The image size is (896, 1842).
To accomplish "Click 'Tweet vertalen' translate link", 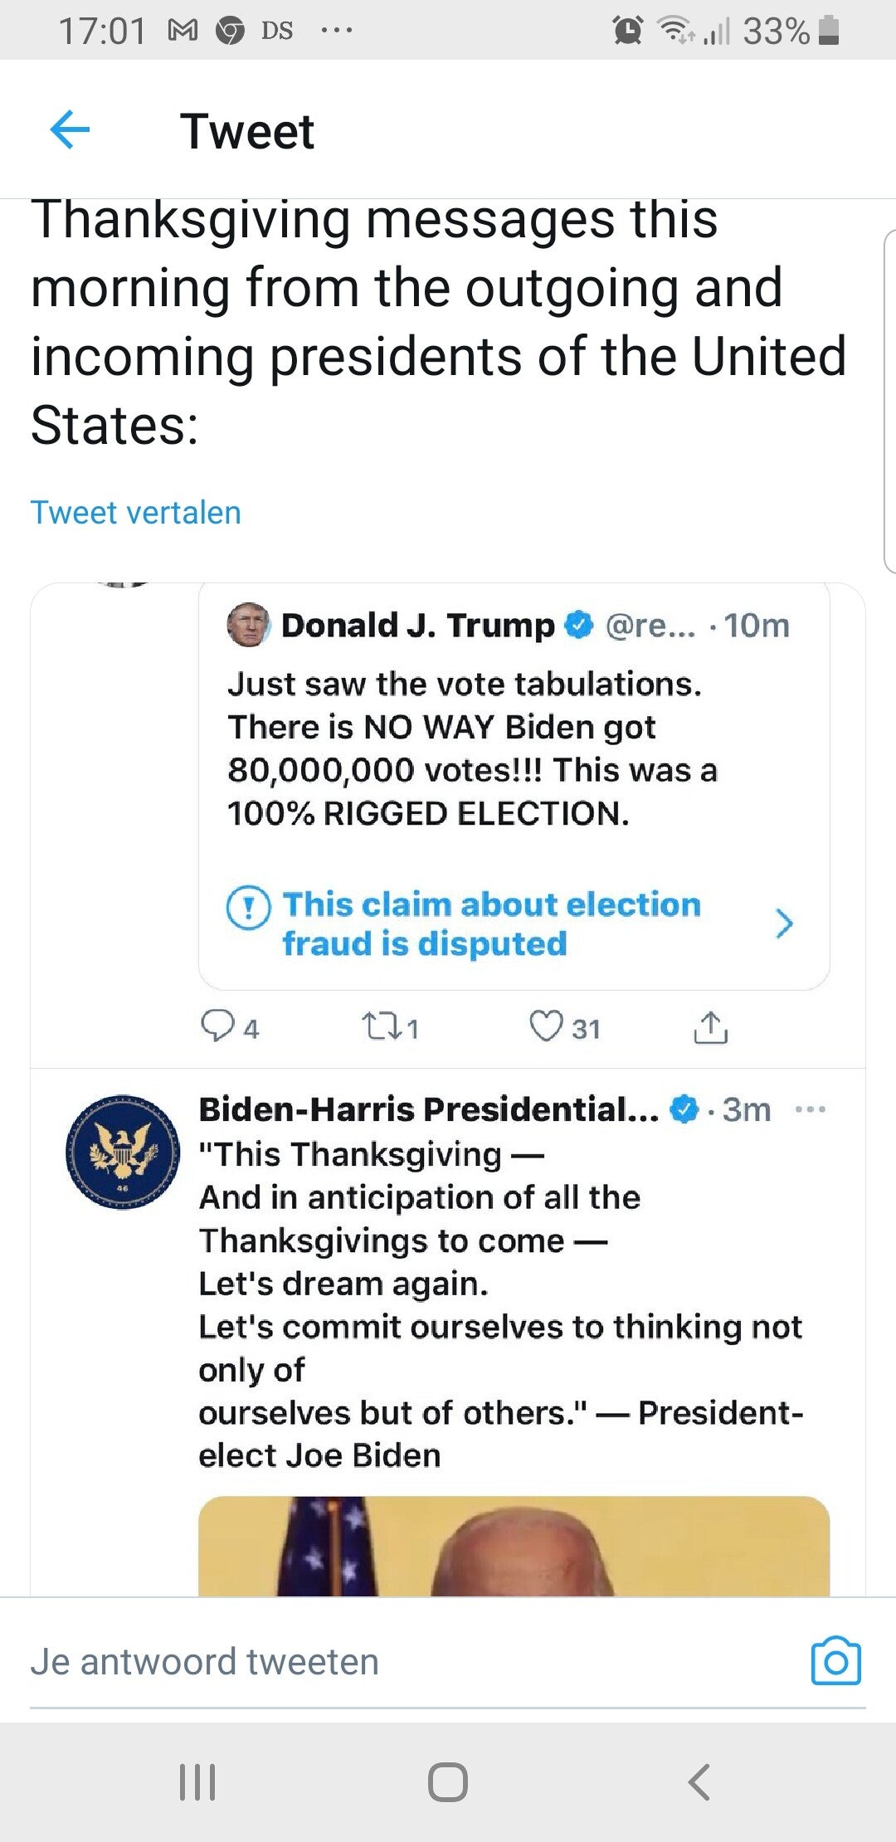I will tap(136, 513).
